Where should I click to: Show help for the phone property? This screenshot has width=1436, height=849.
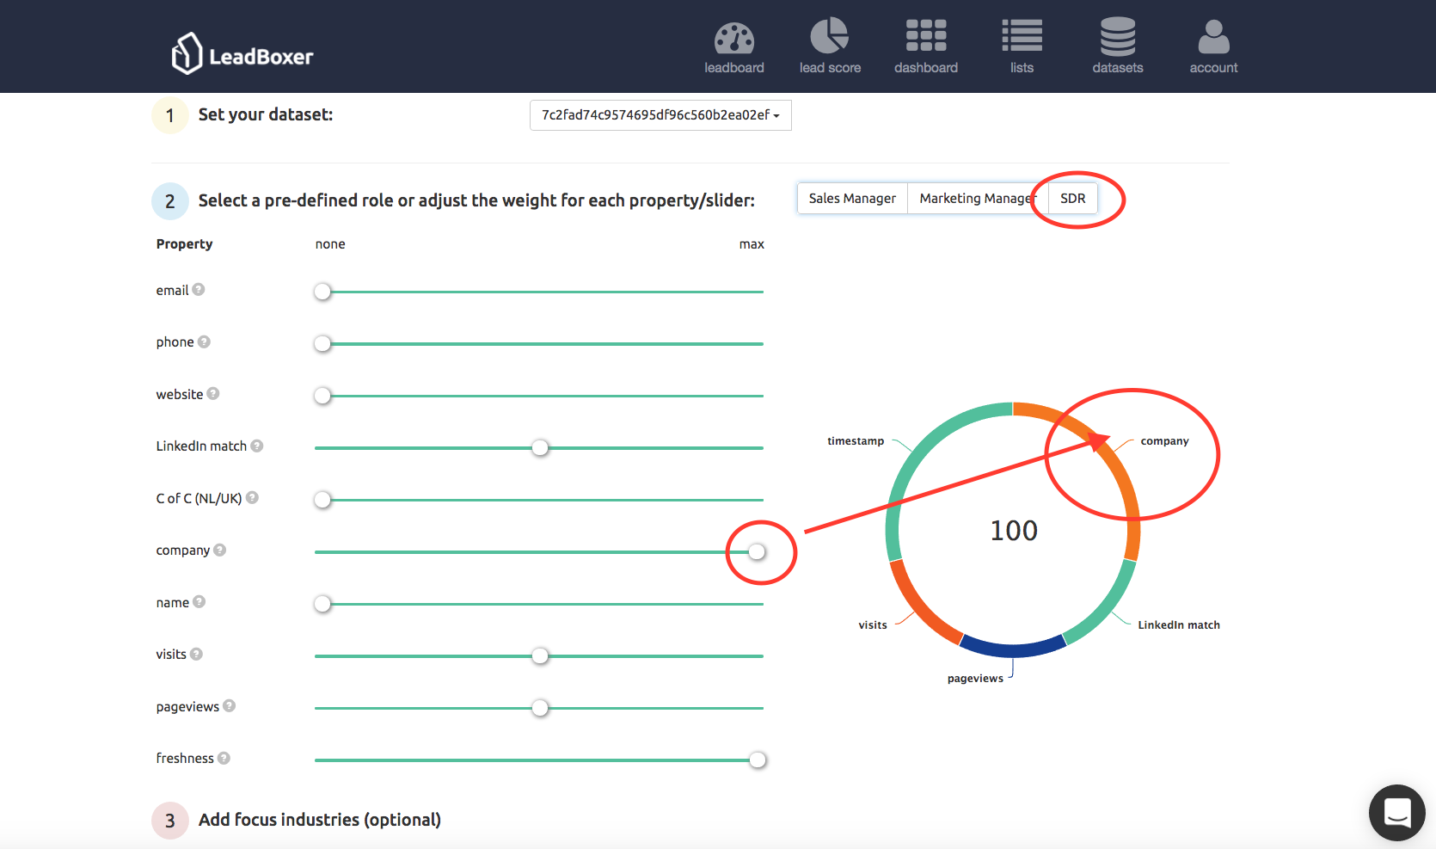coord(204,341)
